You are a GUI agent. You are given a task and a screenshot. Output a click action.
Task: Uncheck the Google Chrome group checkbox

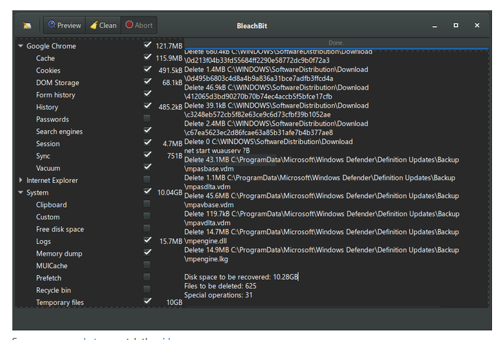coord(147,45)
